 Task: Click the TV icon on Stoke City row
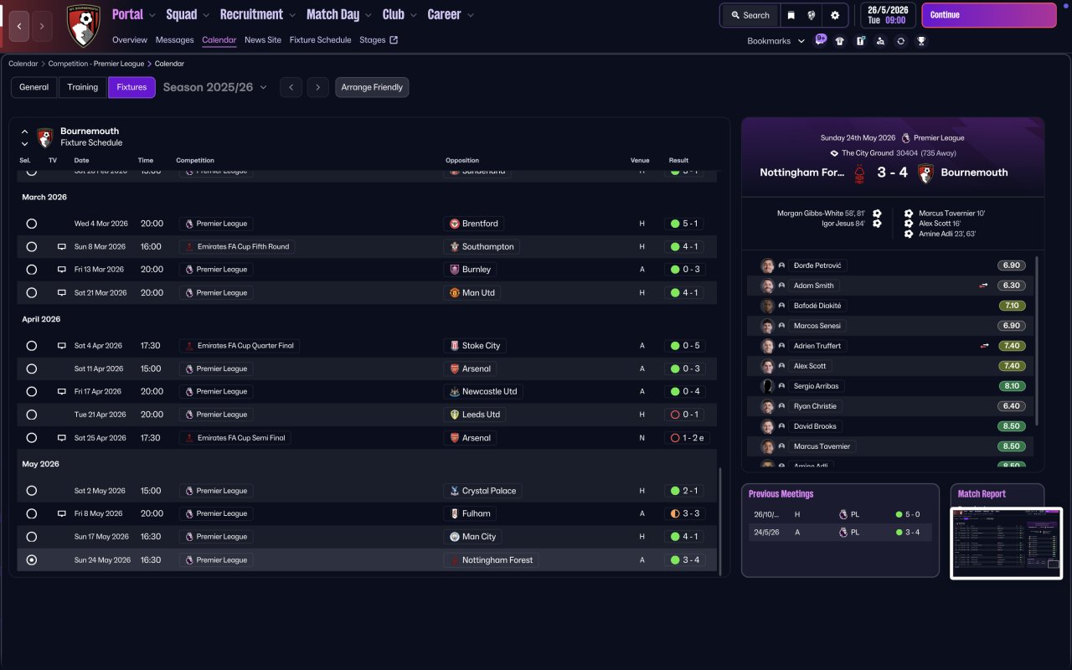(x=61, y=346)
